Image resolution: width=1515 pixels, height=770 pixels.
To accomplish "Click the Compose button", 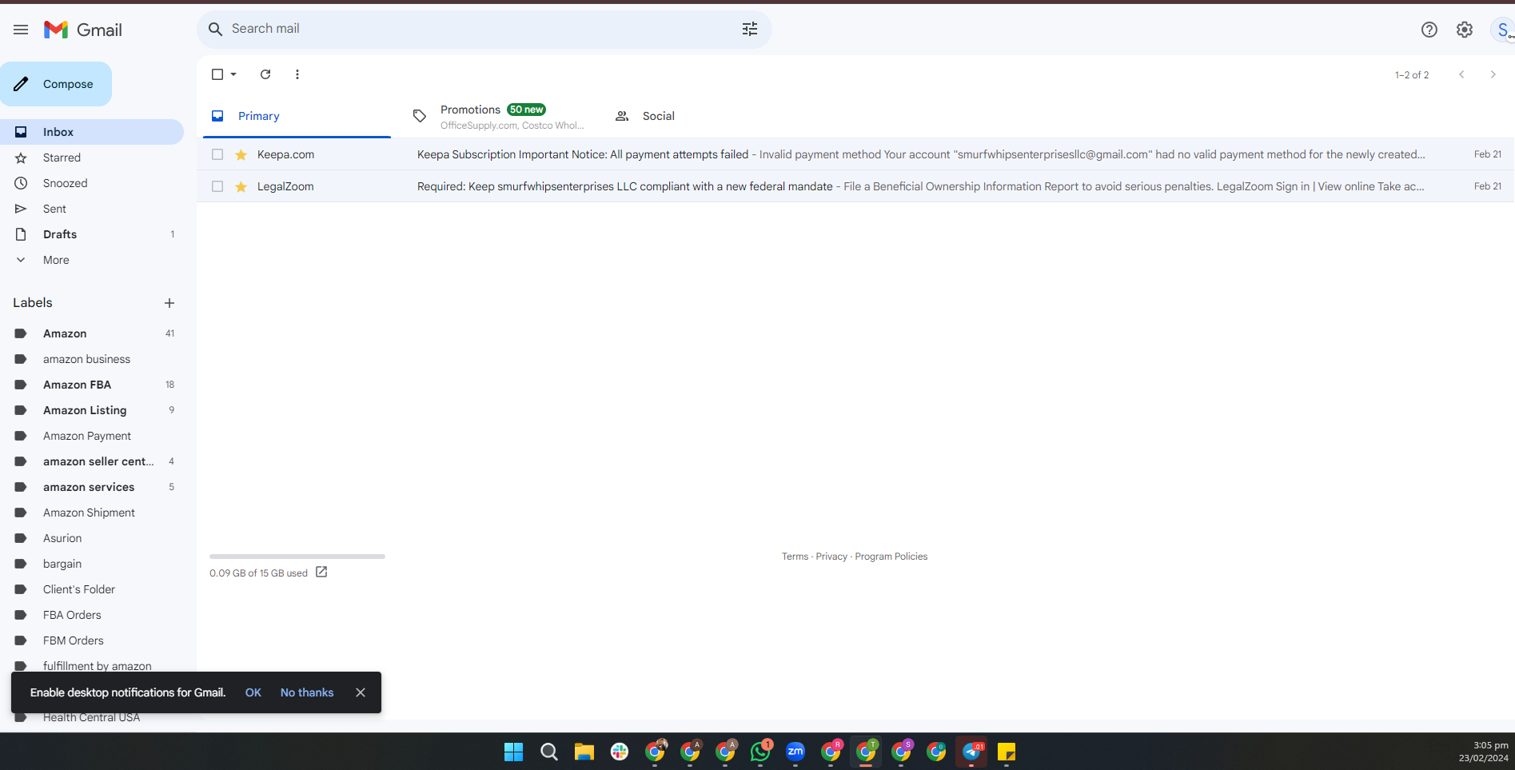I will (x=56, y=84).
